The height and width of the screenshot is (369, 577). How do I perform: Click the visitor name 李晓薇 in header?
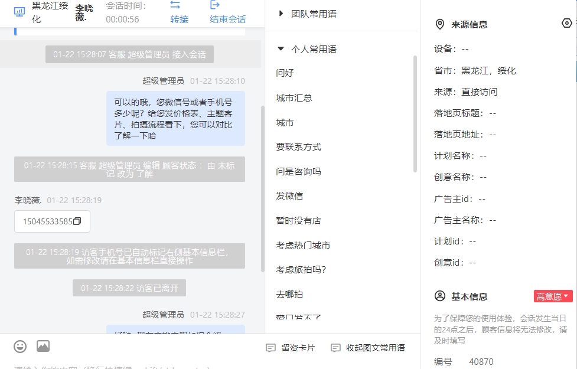(x=84, y=12)
